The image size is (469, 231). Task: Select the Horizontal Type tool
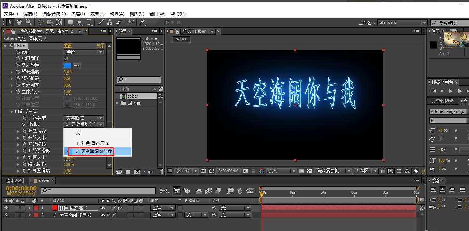click(x=89, y=22)
